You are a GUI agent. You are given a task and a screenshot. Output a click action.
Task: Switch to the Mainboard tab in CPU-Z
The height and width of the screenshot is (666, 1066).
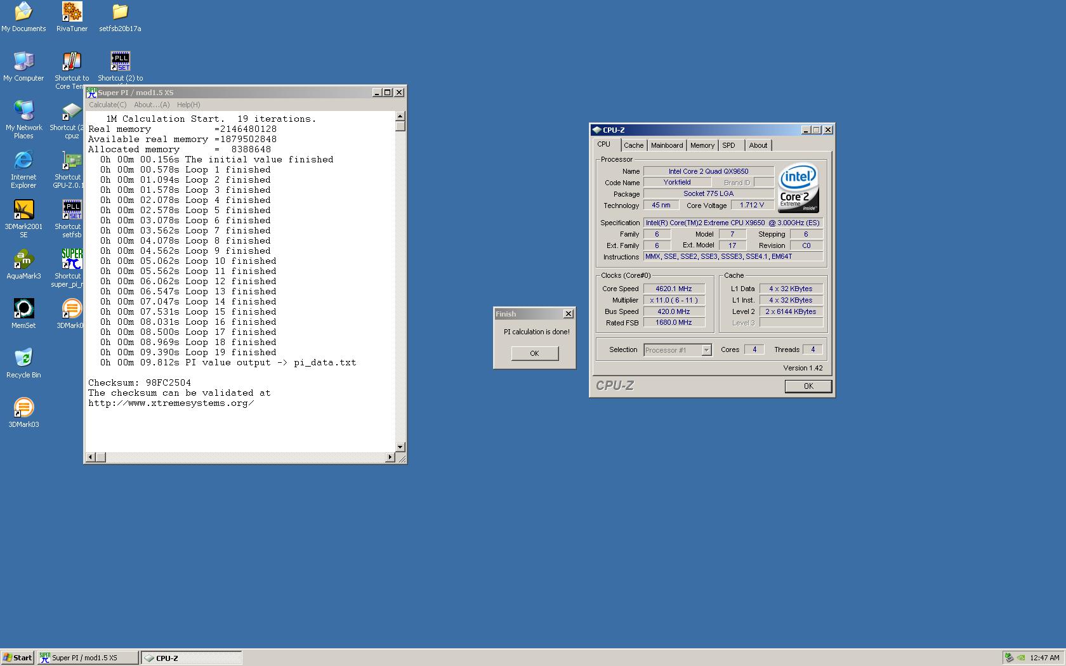pos(667,145)
